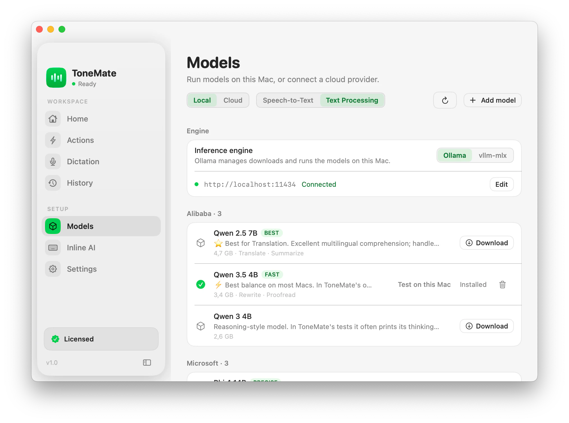569x423 pixels.
Task: Click the Qwen 3 4B cube icon
Action: click(201, 326)
